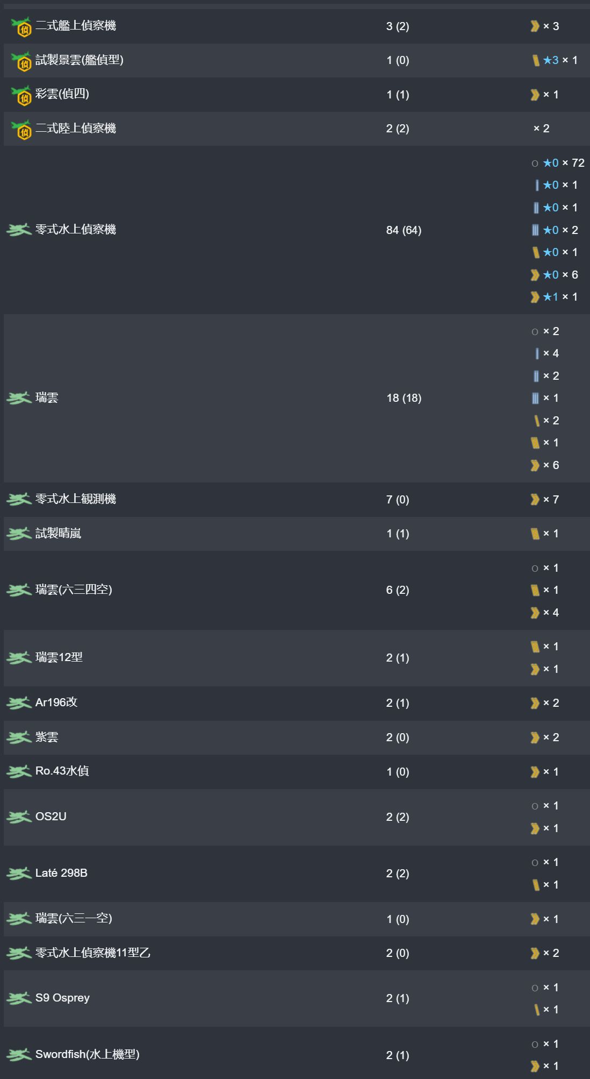Click the triple blue bar icon in 瑞雲 row

[535, 398]
